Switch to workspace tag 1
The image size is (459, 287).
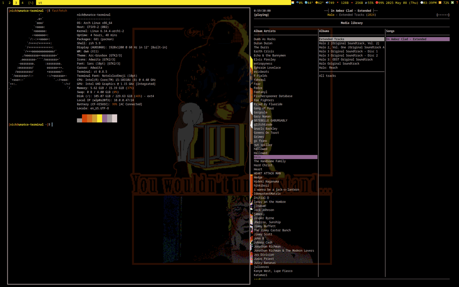[x=3, y=3]
